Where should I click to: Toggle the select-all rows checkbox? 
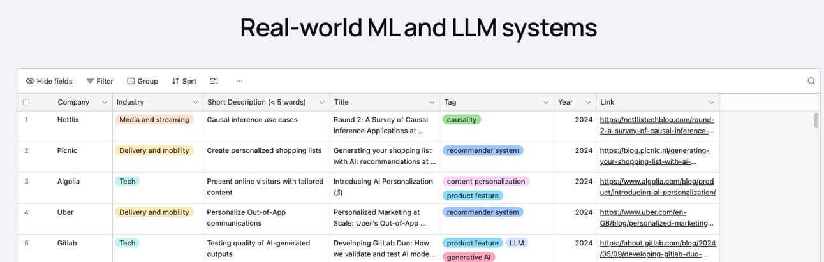pos(26,102)
